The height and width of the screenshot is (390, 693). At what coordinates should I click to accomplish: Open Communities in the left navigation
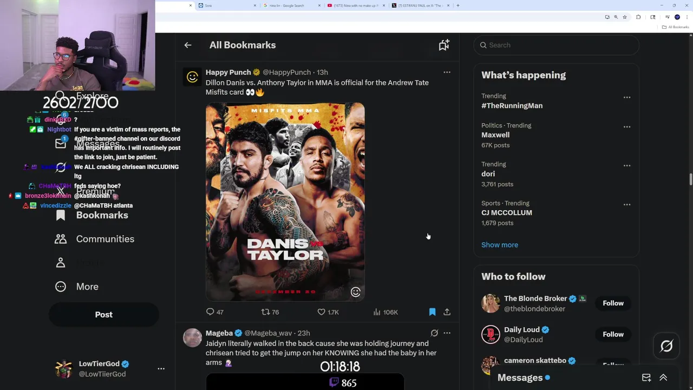[95, 239]
